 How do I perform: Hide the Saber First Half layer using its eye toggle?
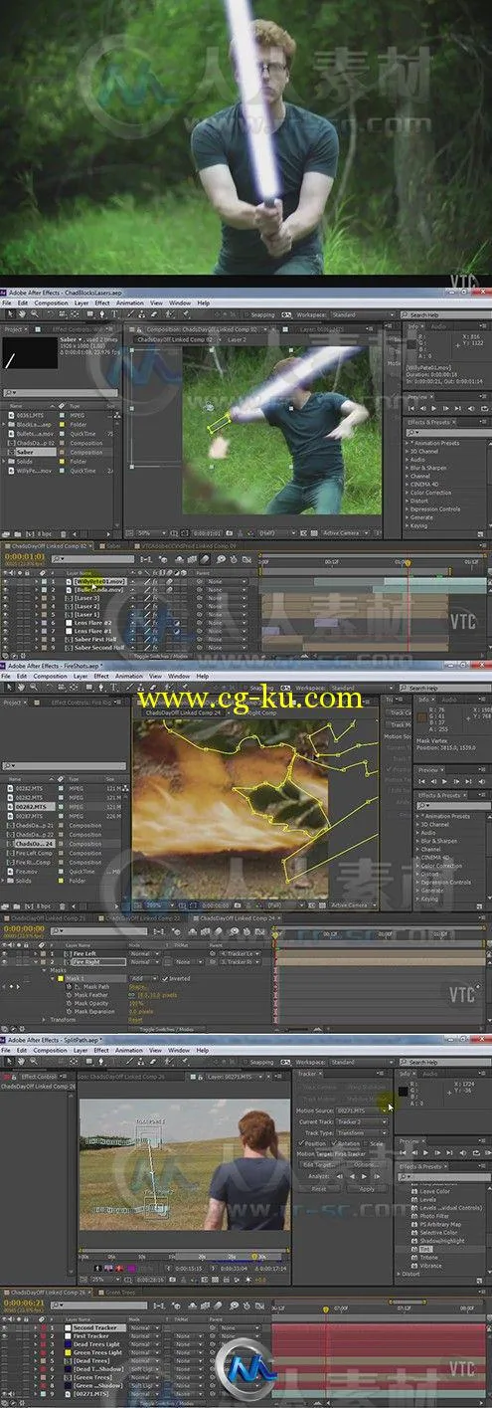coord(4,640)
